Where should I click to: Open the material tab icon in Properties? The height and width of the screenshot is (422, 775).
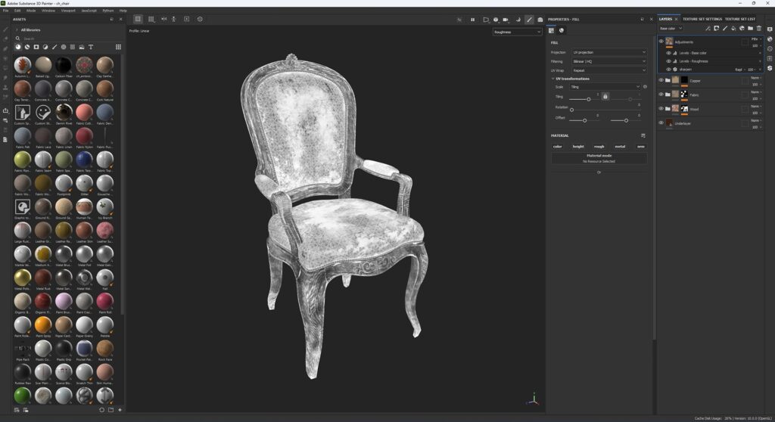(562, 31)
